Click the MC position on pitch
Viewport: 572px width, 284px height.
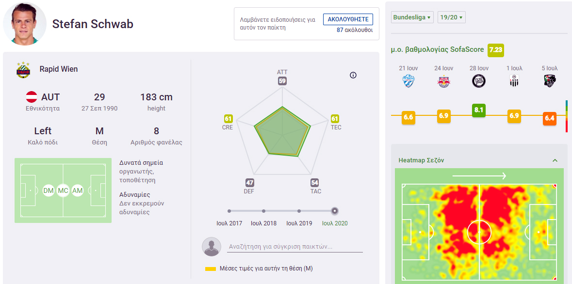[63, 190]
